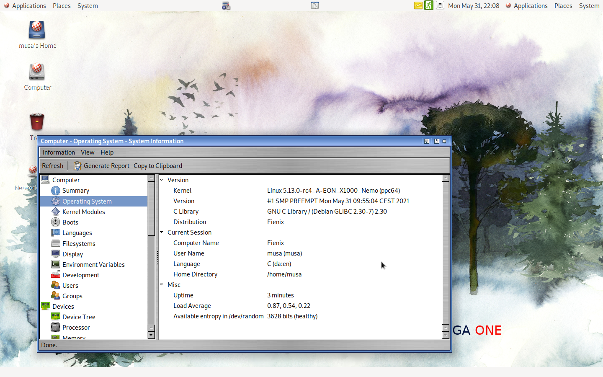Open the Environment Variables terminal icon
This screenshot has height=377, width=603.
click(x=55, y=264)
